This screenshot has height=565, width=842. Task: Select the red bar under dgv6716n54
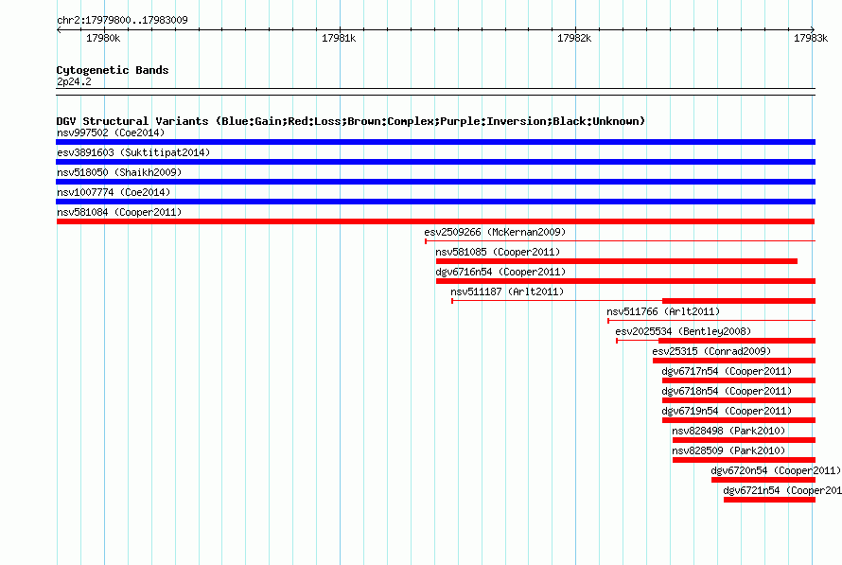coord(625,281)
